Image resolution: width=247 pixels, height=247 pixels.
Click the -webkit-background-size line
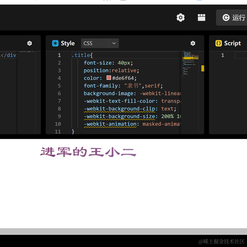pos(132,117)
